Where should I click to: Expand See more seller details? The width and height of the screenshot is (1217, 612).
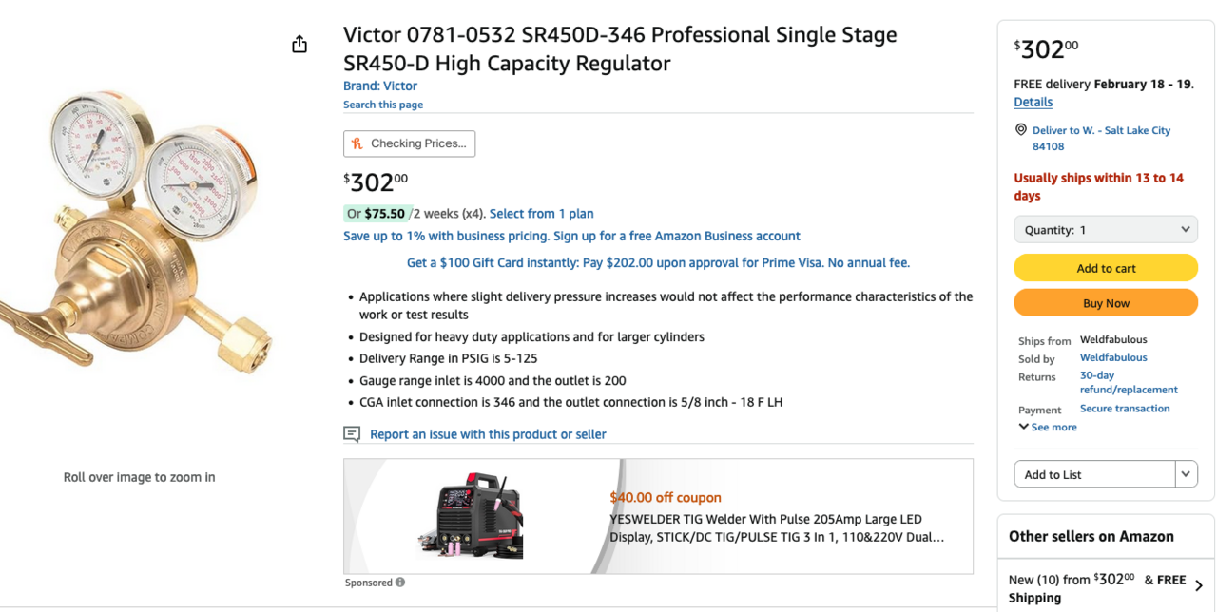1048,428
